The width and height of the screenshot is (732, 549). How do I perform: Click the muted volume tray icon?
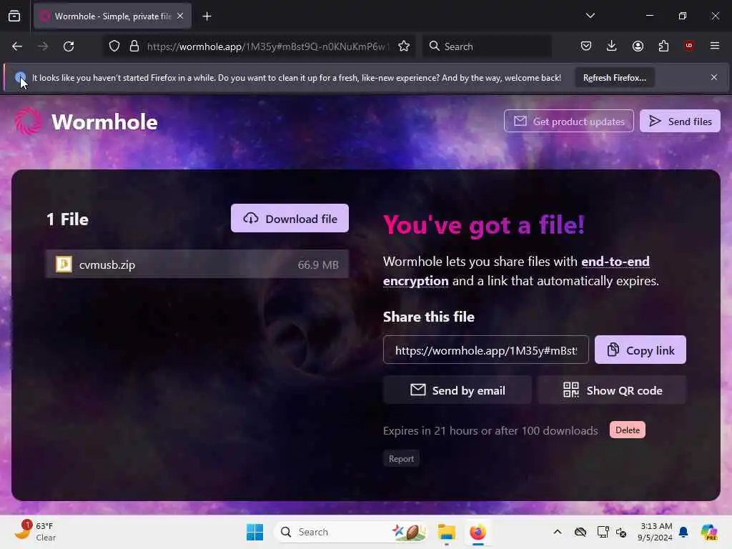click(621, 532)
